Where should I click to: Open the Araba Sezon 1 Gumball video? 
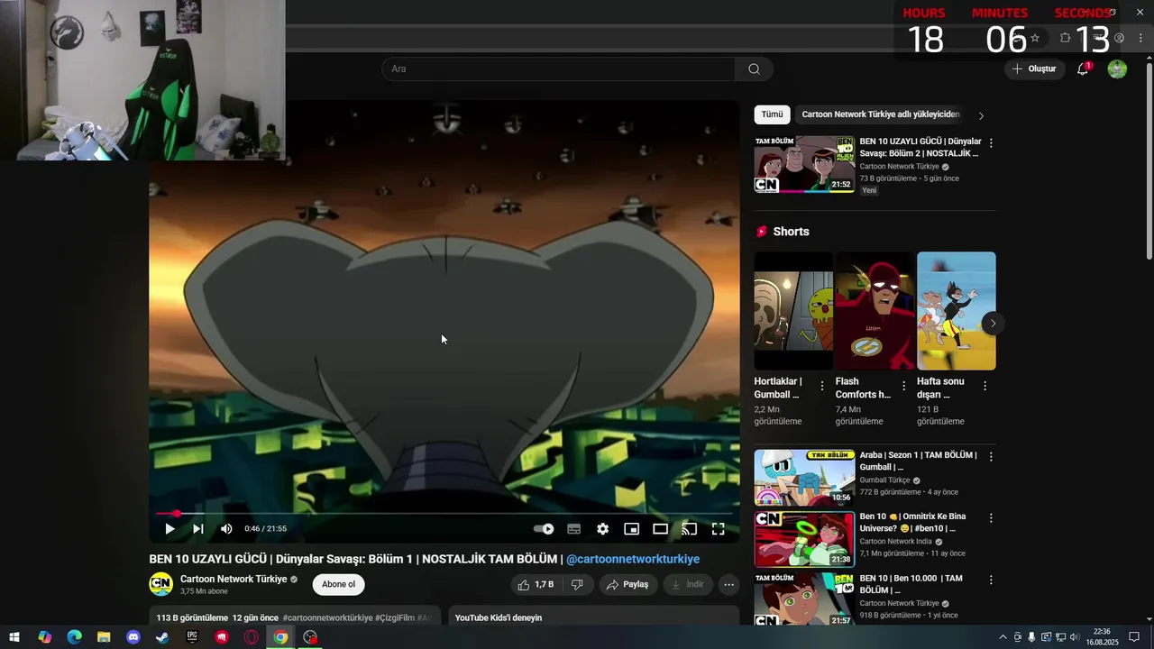804,478
